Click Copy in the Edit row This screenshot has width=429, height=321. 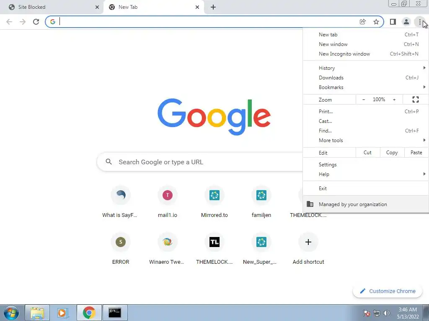point(392,153)
